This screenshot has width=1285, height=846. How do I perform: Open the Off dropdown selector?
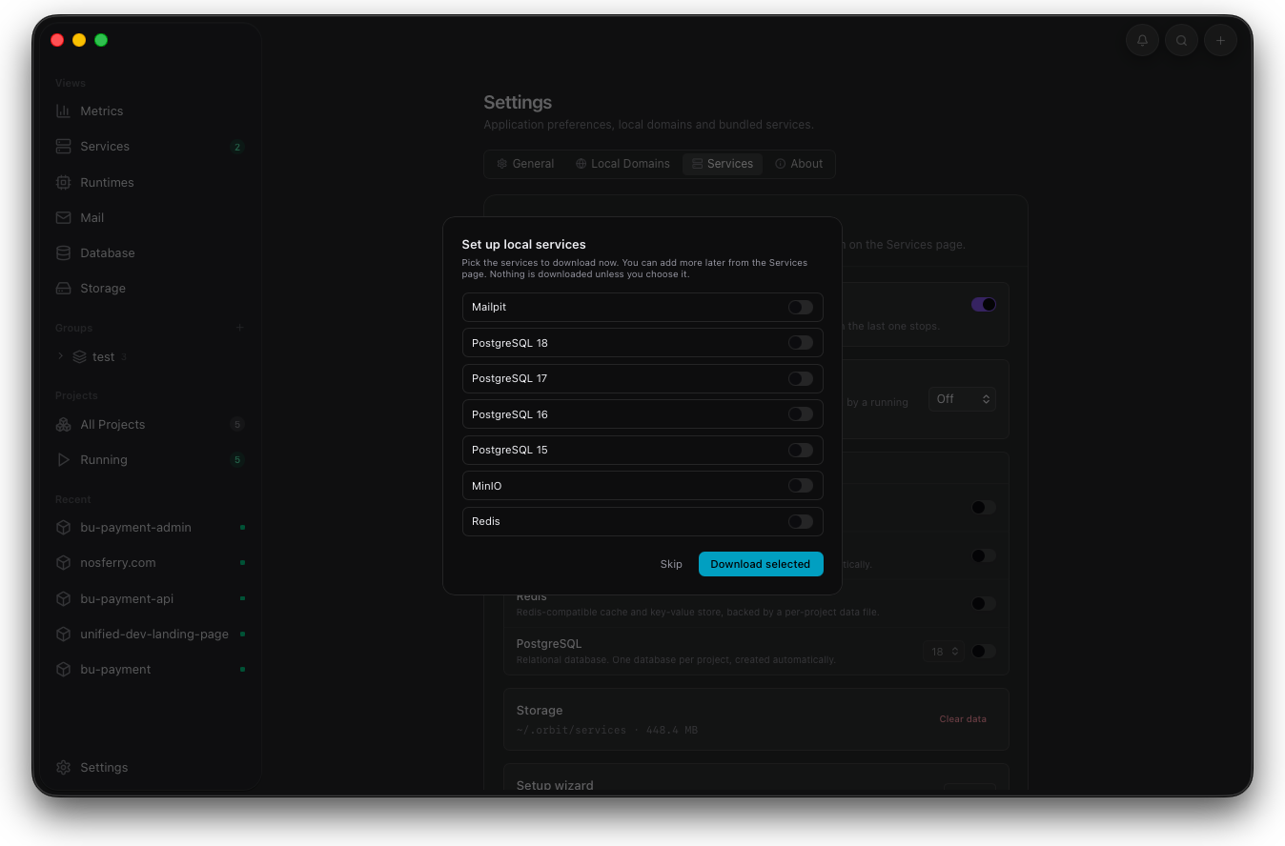[x=962, y=399]
